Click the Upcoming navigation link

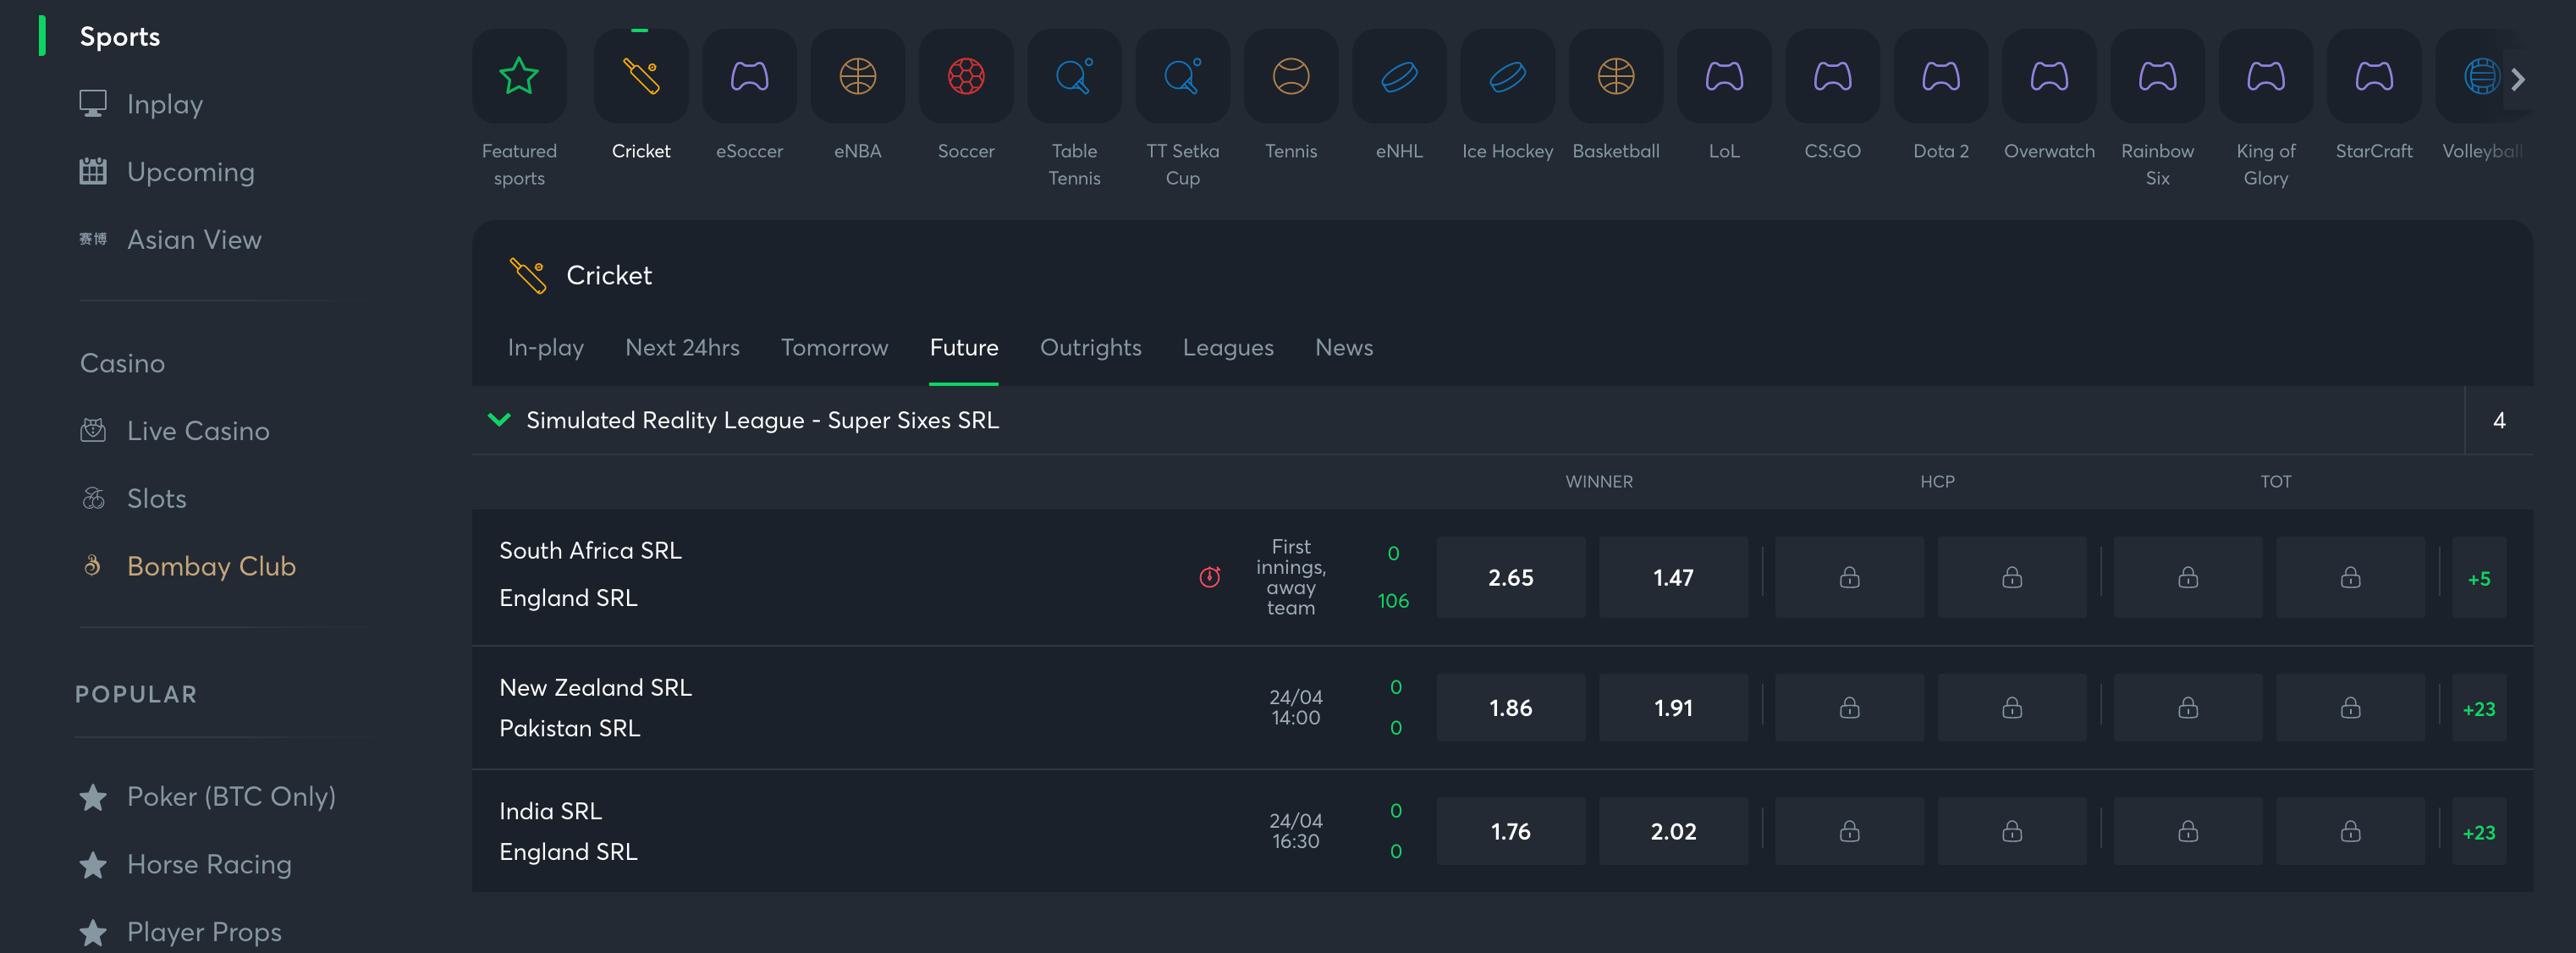click(190, 171)
